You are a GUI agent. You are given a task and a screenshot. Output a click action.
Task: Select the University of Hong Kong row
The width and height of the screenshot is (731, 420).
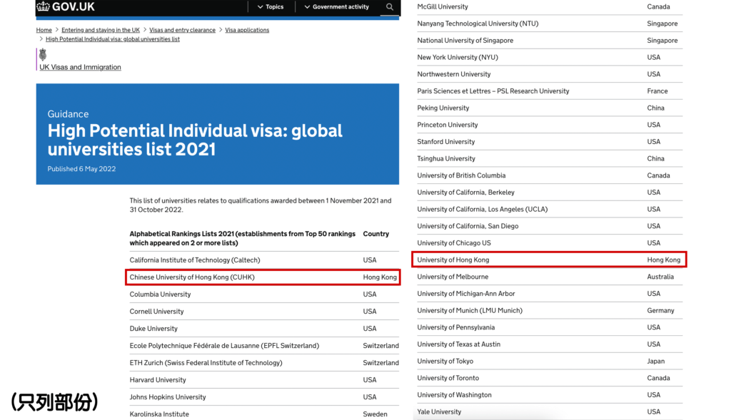pos(548,260)
